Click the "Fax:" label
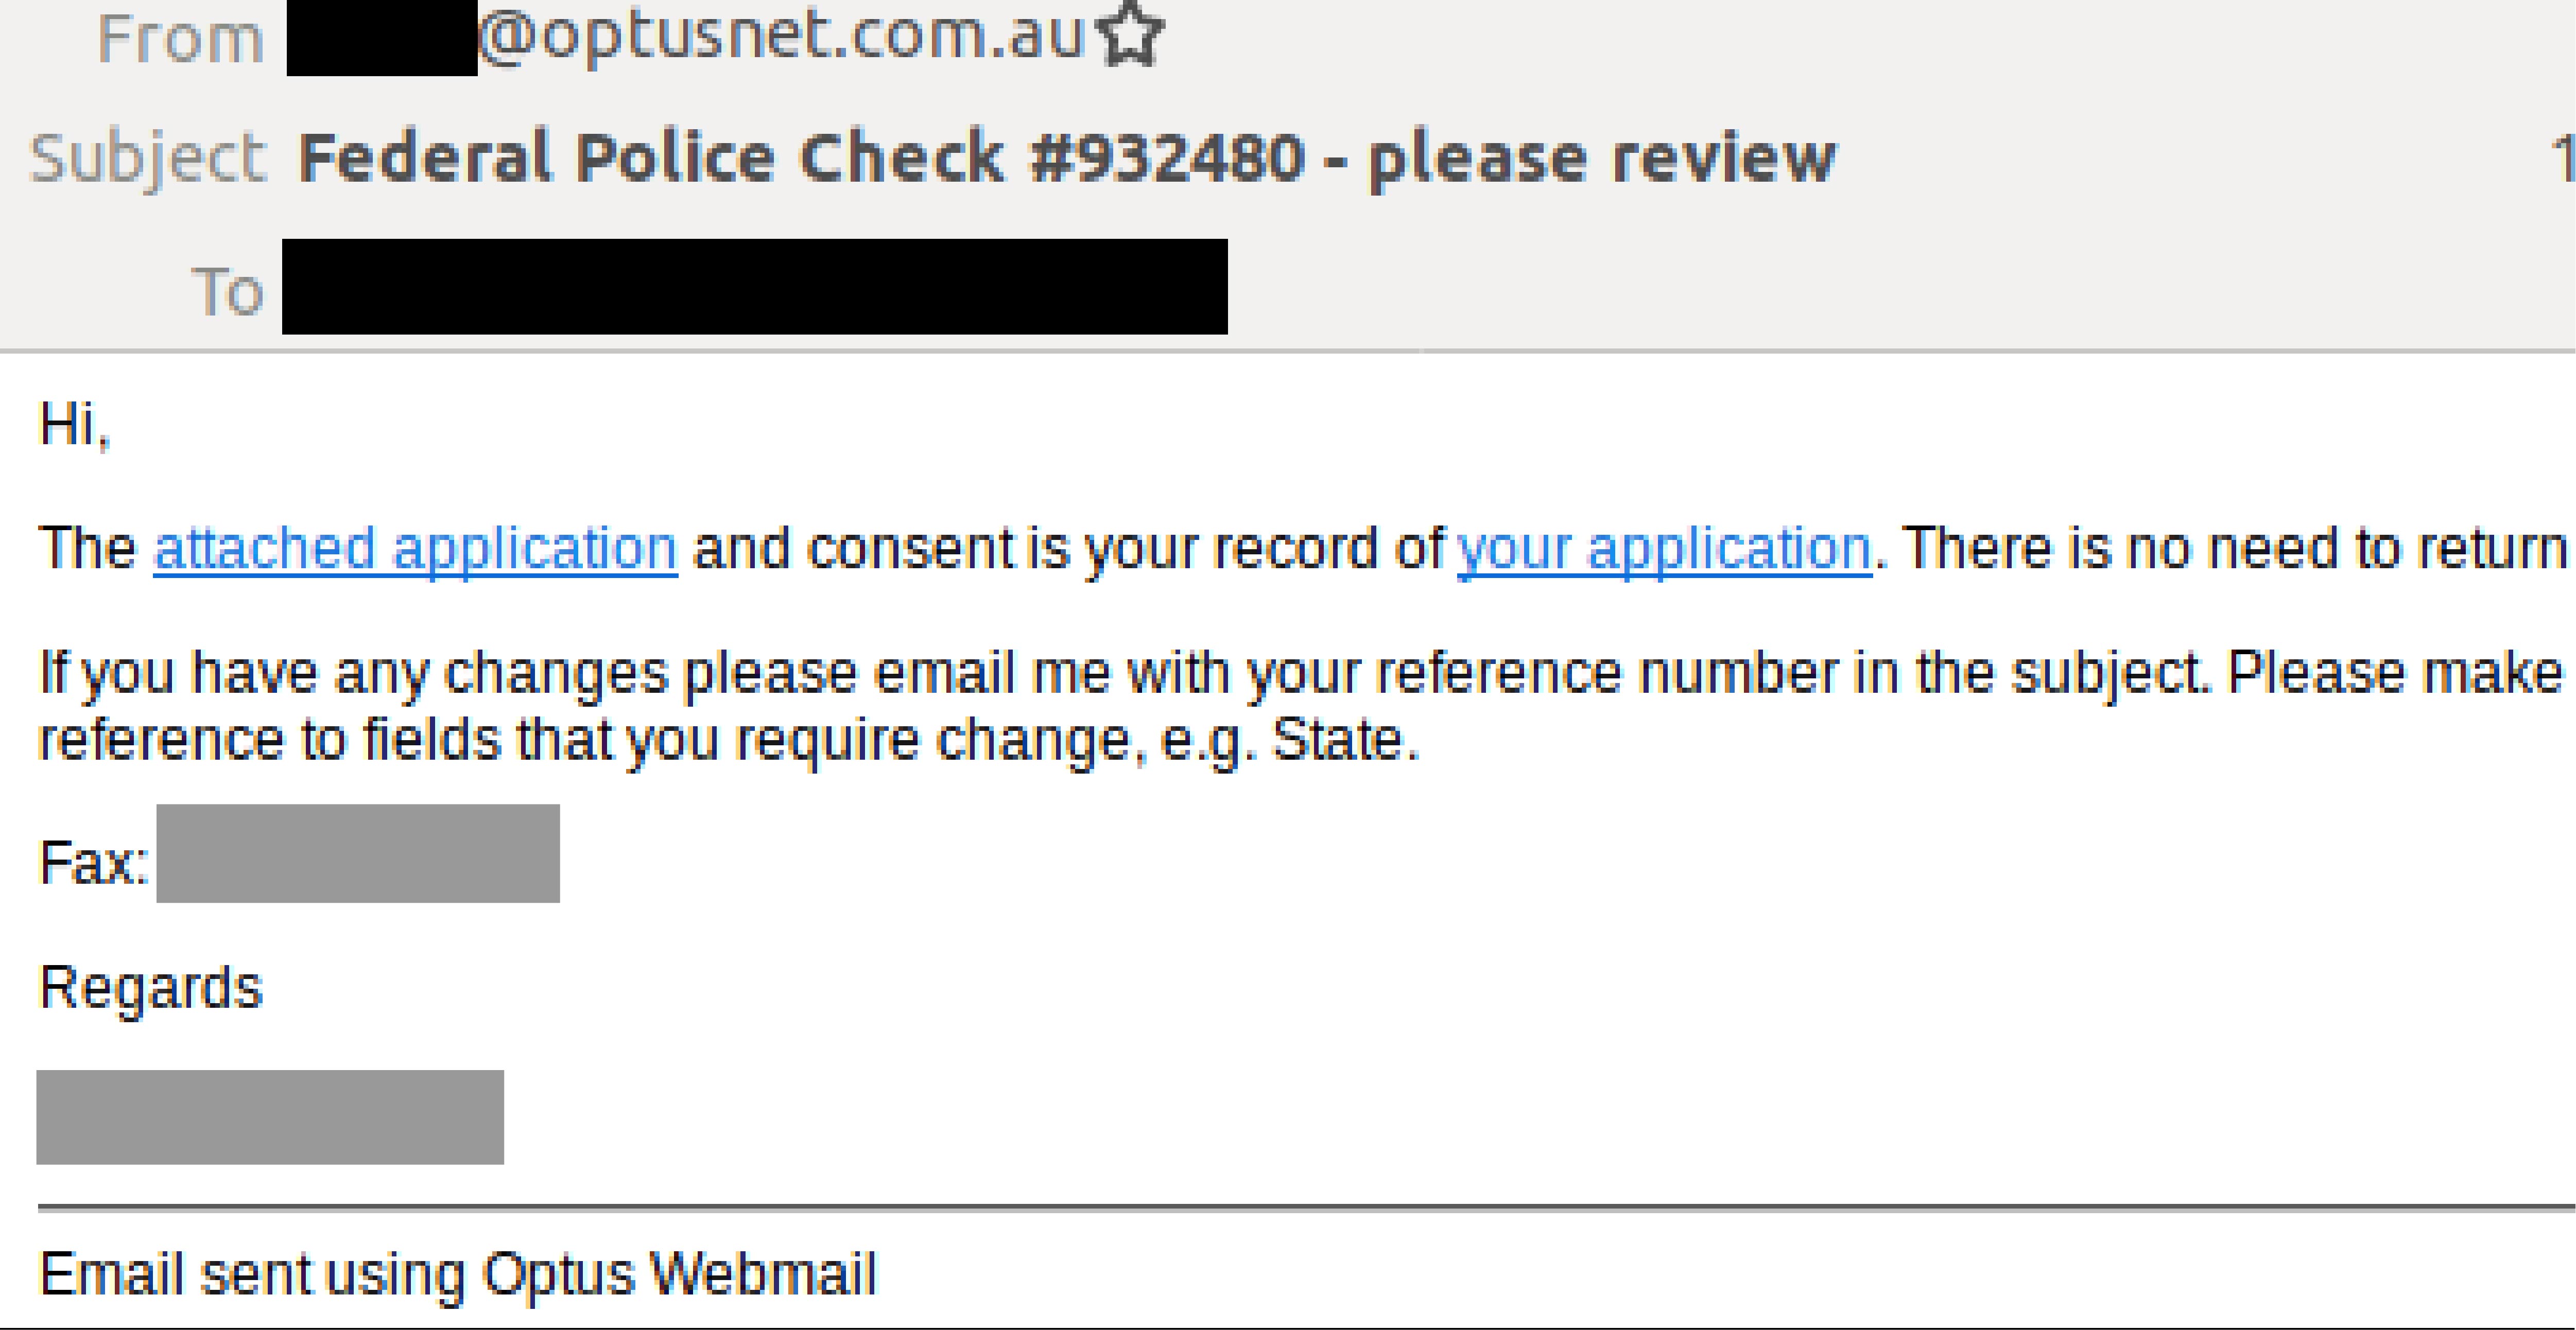Screen dimensions: 2576x1330 [93, 862]
